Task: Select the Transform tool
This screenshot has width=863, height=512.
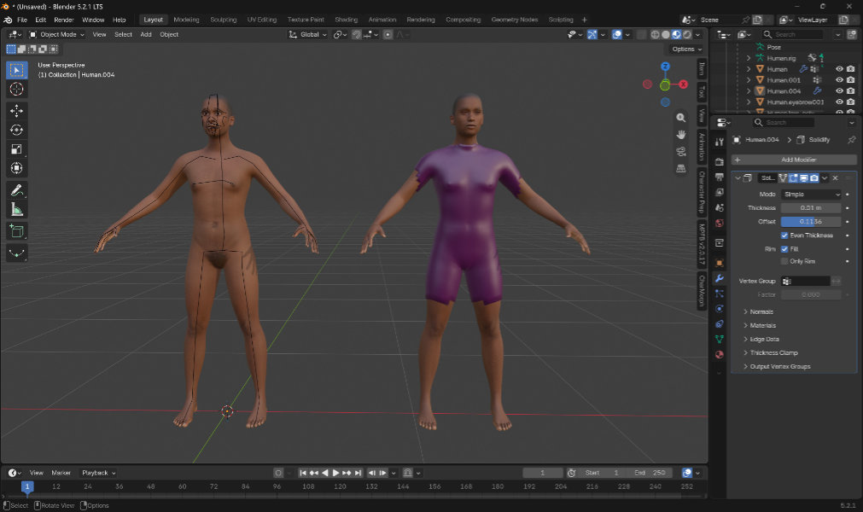Action: point(16,168)
